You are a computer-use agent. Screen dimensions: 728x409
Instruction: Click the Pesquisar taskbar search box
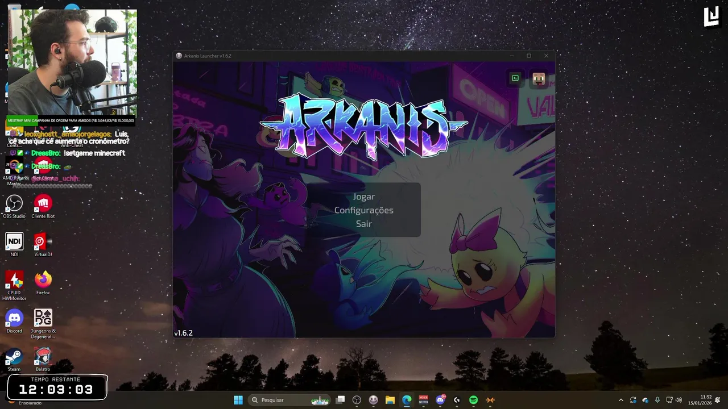click(x=290, y=400)
